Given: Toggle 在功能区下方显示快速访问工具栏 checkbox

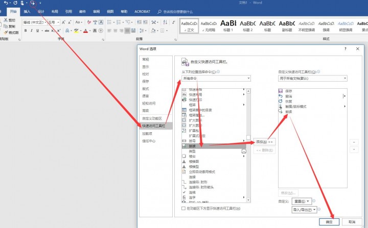Looking at the screenshot, I should coord(184,209).
